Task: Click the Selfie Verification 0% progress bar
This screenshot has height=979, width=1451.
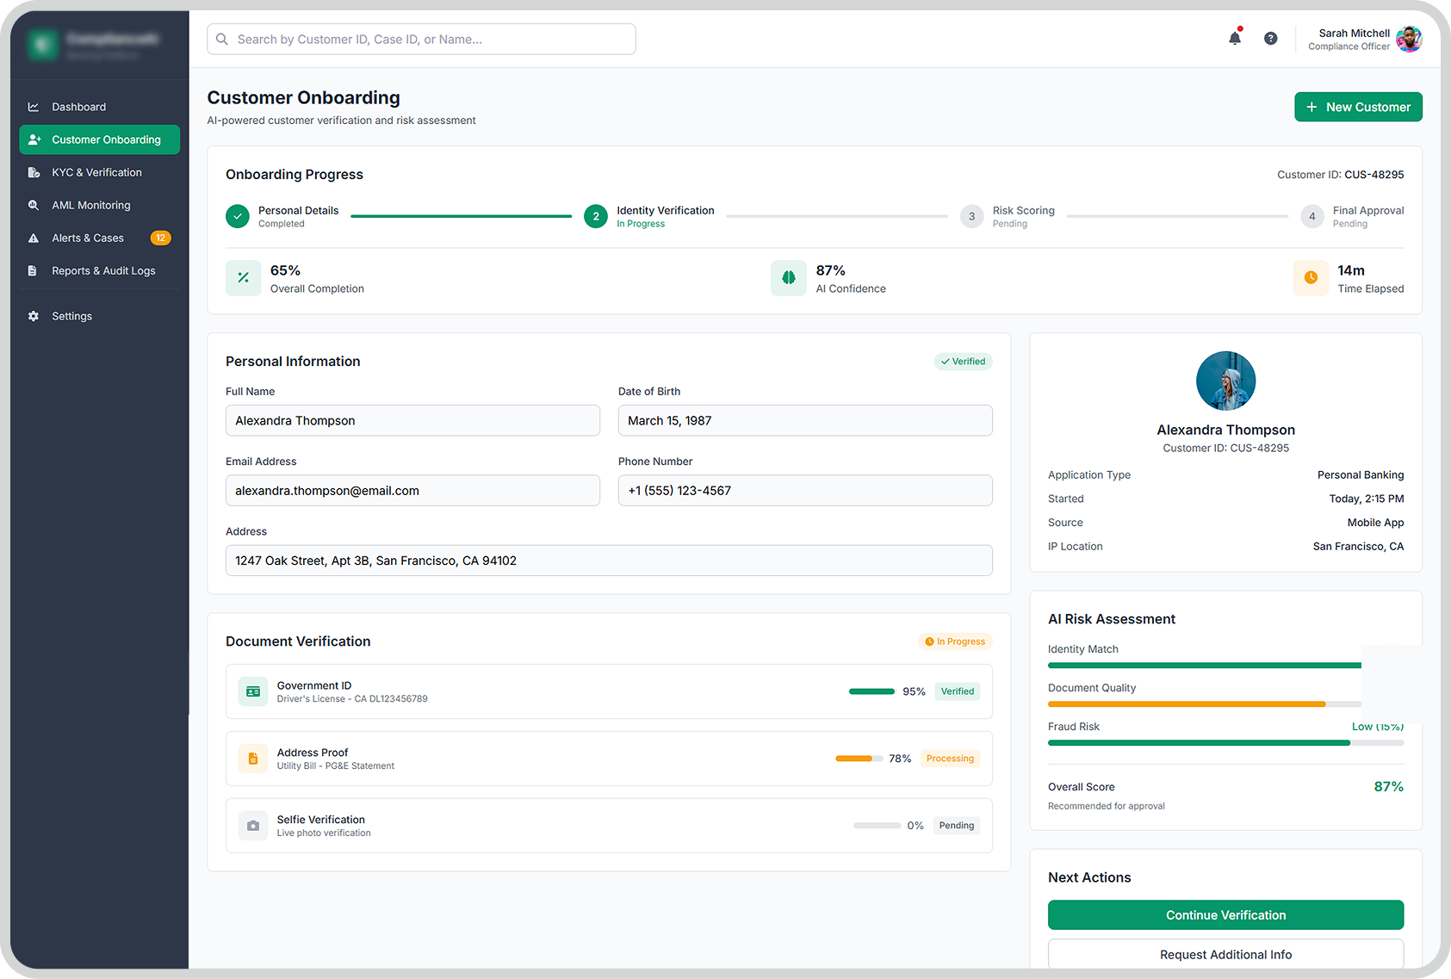Action: 877,826
